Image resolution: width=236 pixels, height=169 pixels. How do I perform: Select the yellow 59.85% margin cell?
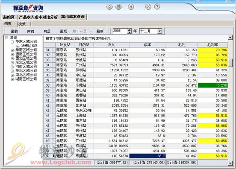[212, 141]
